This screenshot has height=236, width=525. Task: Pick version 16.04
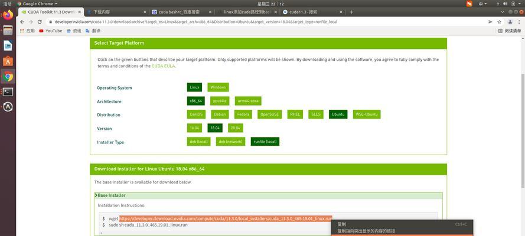click(194, 128)
